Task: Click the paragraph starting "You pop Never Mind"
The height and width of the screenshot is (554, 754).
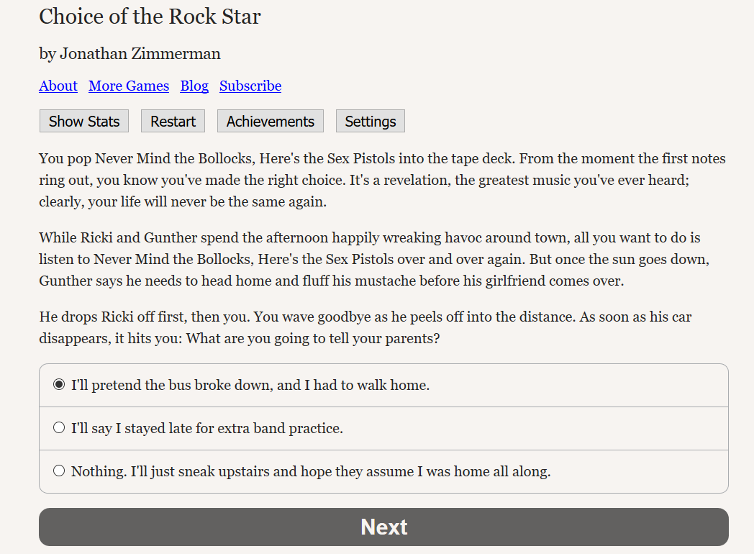Action: [x=382, y=180]
